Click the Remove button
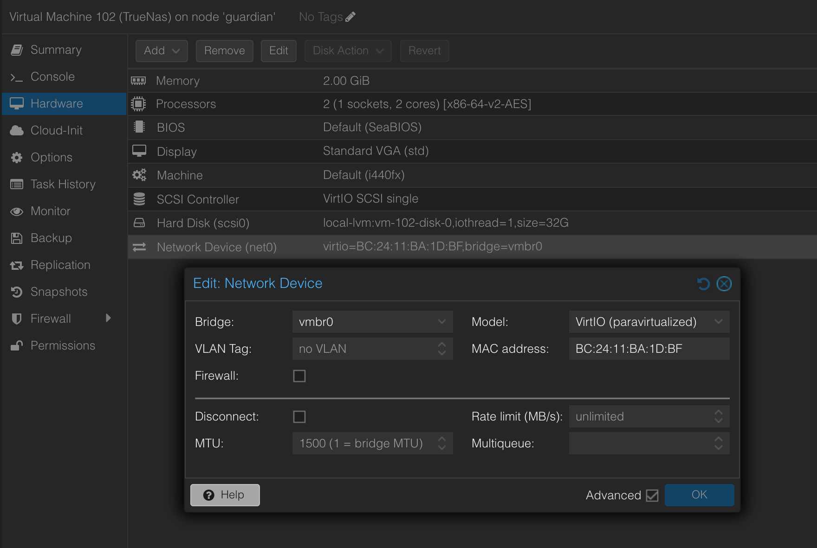The height and width of the screenshot is (548, 817). (225, 51)
